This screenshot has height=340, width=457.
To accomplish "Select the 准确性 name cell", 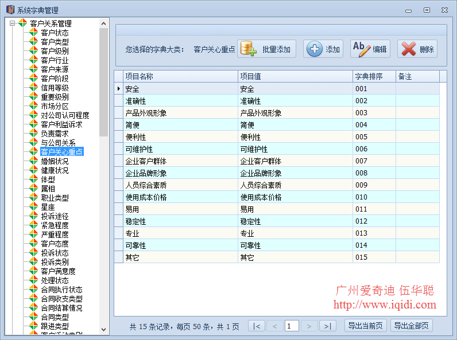I will coord(180,101).
